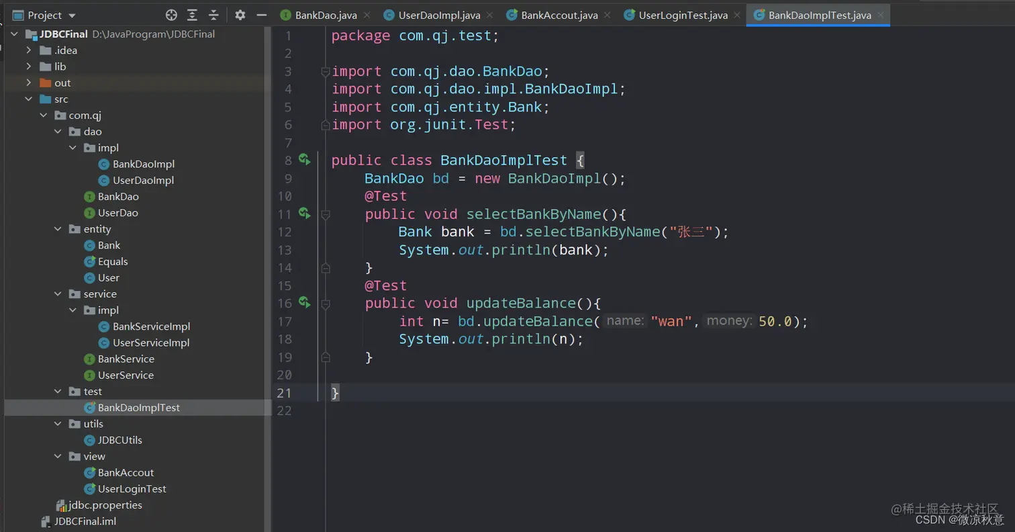
Task: Fold selectBankByName method at line 11
Action: pos(326,214)
